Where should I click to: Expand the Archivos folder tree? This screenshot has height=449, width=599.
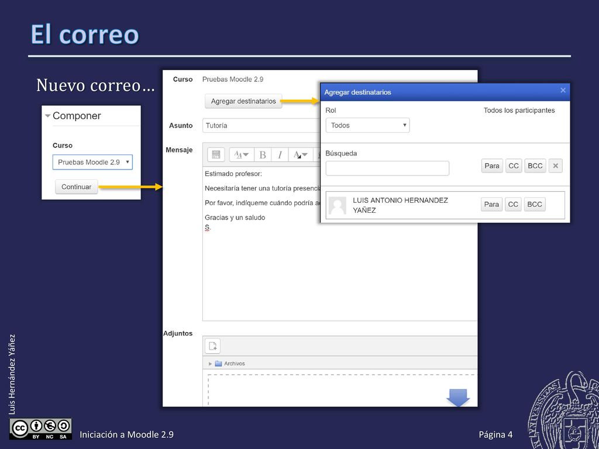point(210,364)
